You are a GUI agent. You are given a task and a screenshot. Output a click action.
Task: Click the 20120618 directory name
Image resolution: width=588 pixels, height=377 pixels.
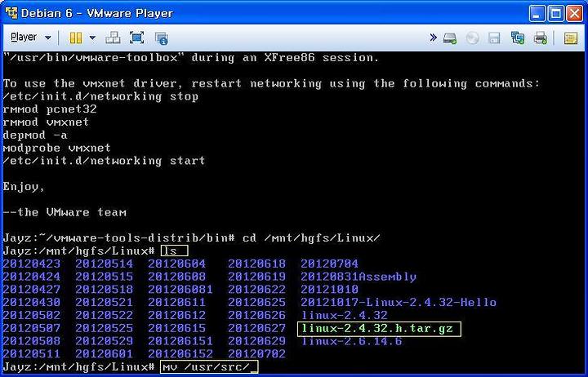(257, 264)
